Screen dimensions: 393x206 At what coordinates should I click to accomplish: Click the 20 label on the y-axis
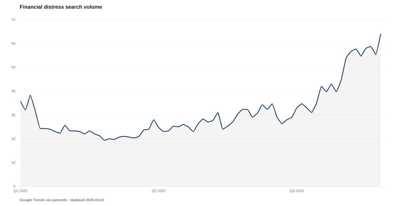pos(13,139)
